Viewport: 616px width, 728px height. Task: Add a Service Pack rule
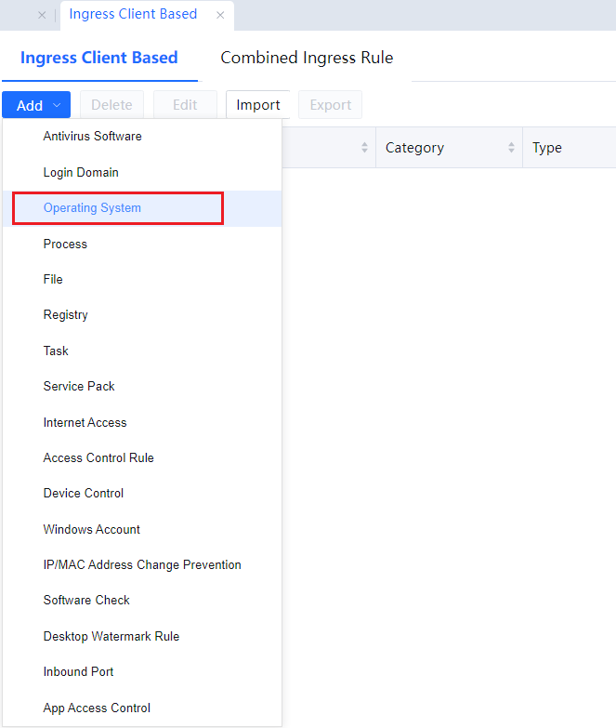tap(79, 387)
